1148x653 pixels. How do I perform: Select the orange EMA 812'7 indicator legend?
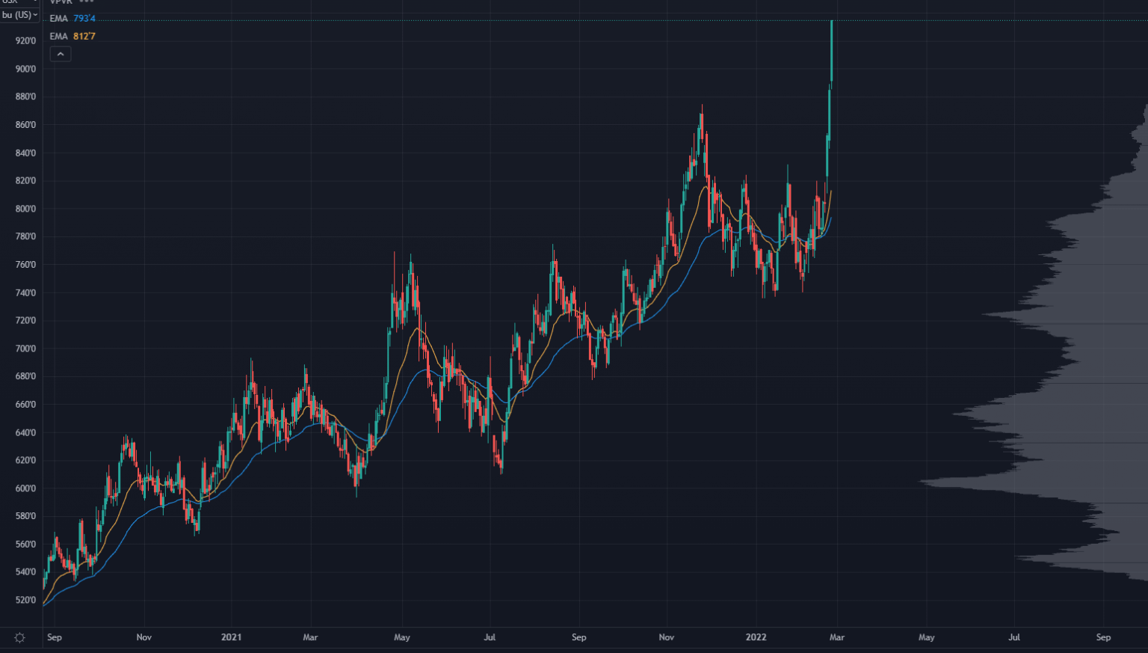point(72,37)
